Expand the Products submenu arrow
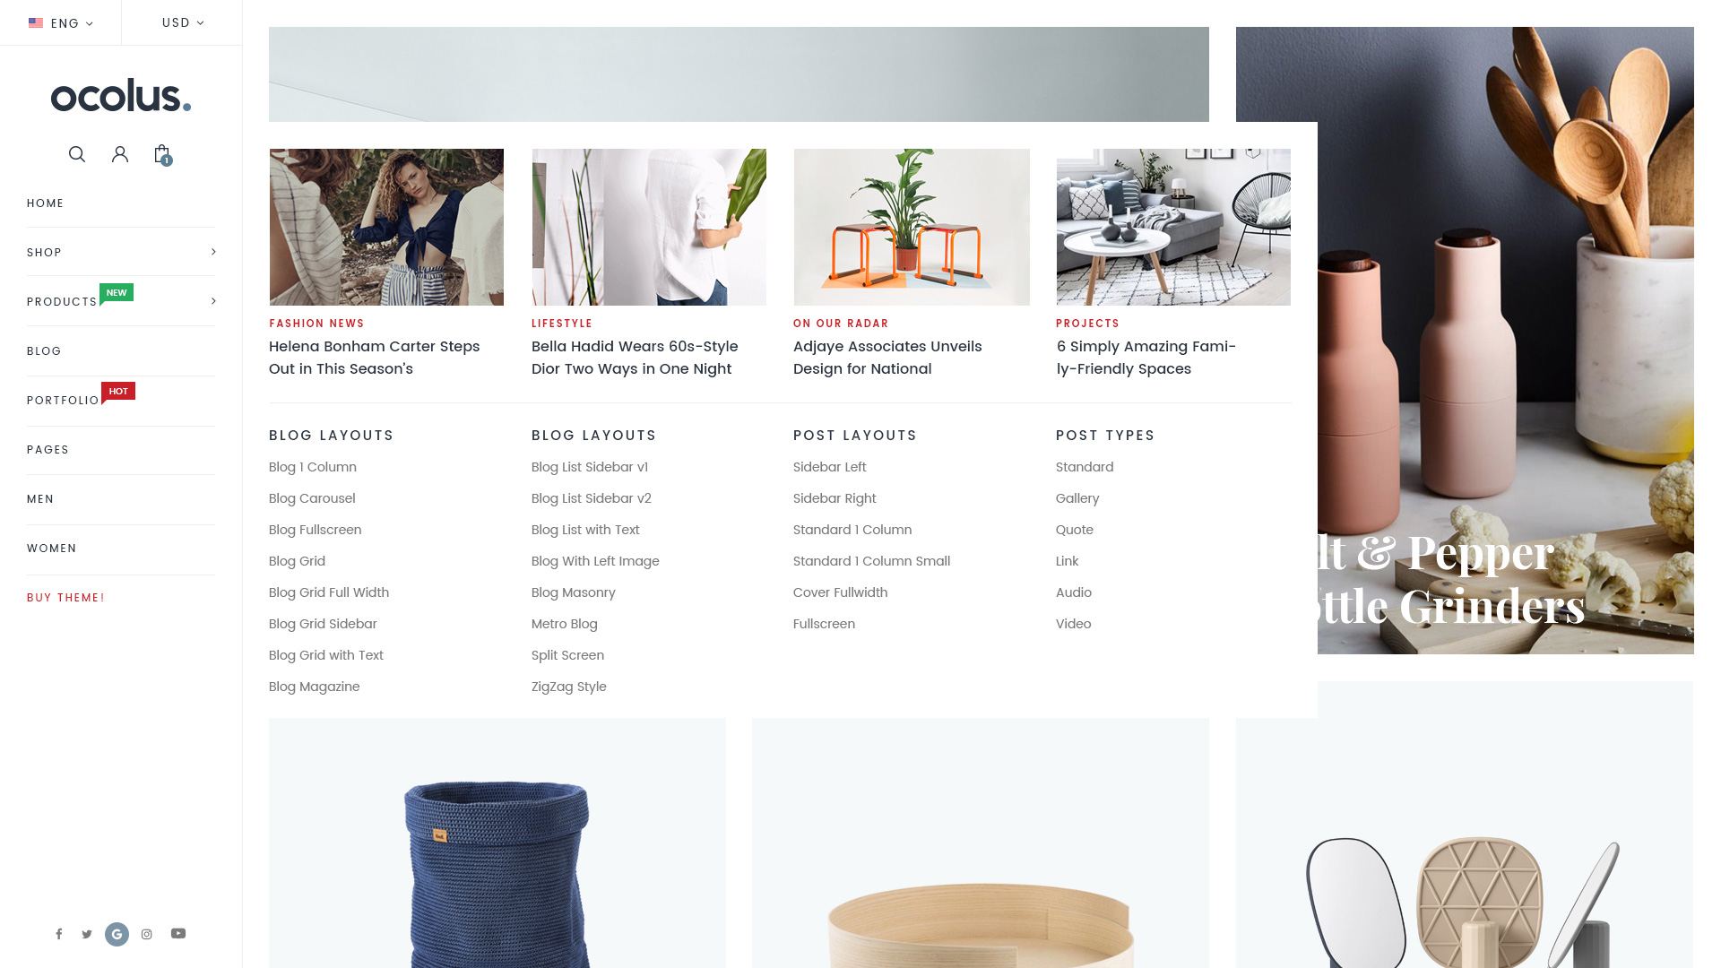The image size is (1721, 968). pos(213,301)
